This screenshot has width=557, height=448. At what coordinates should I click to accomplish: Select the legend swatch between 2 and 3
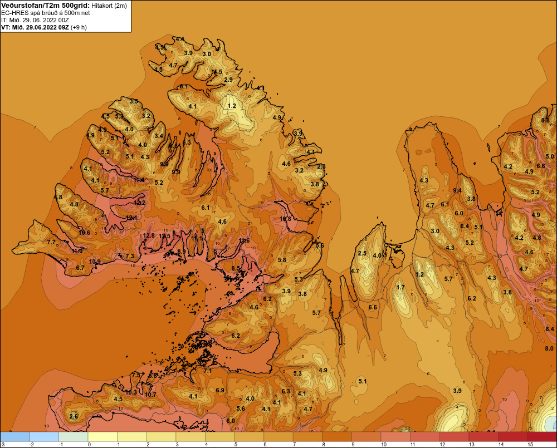(162, 437)
